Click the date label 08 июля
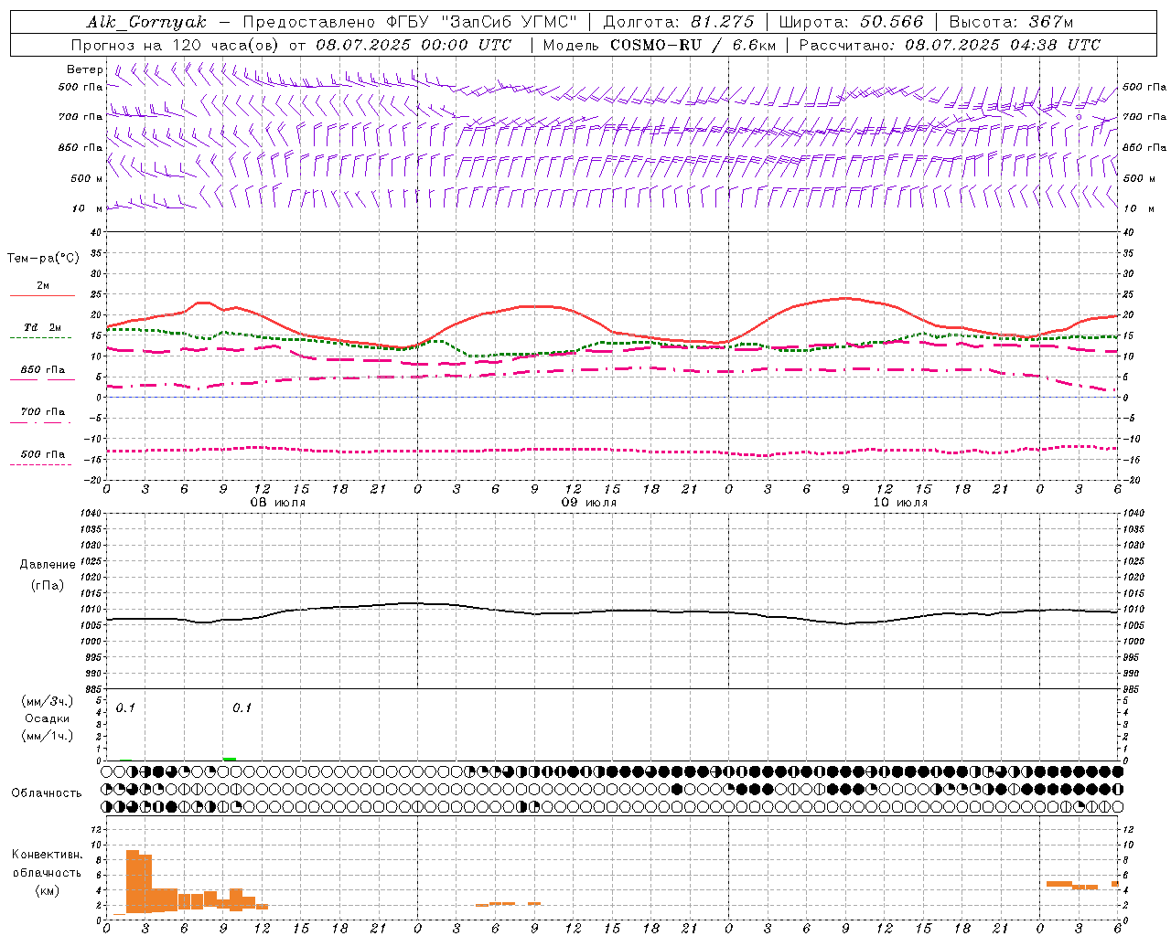The height and width of the screenshot is (936, 1171). (x=278, y=503)
